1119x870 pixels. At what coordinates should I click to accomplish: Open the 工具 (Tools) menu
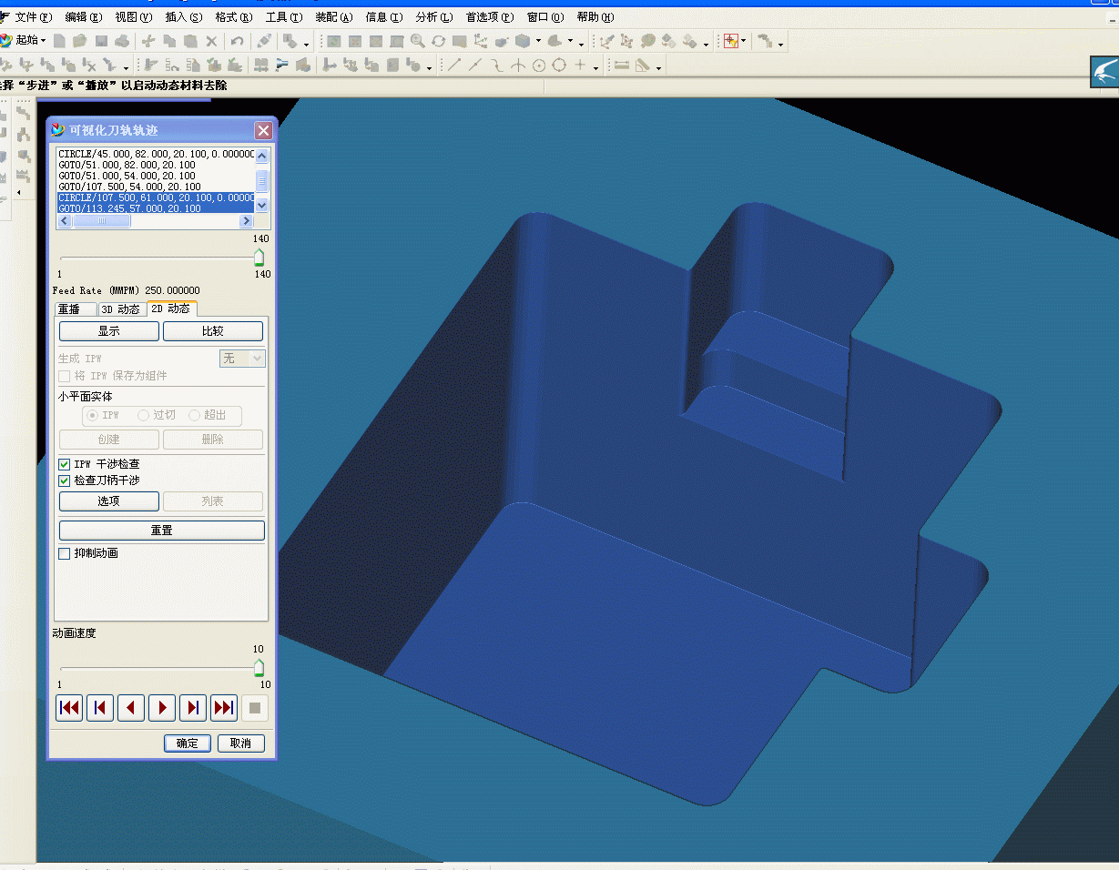tap(284, 17)
